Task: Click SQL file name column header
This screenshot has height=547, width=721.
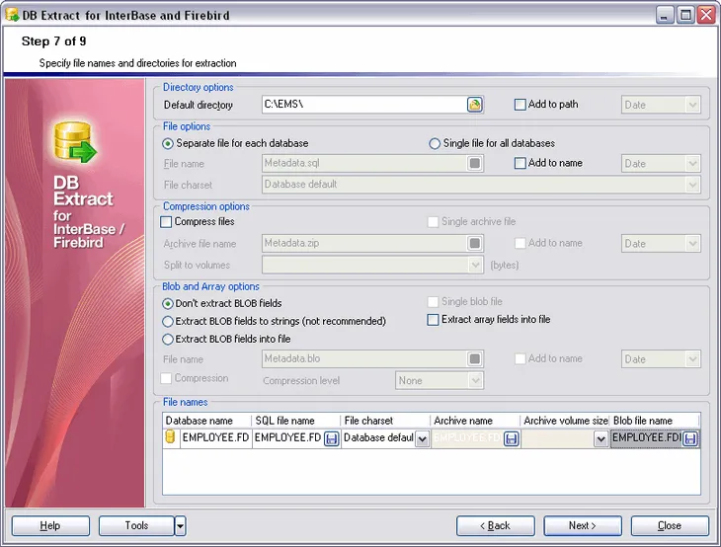Action: click(295, 421)
